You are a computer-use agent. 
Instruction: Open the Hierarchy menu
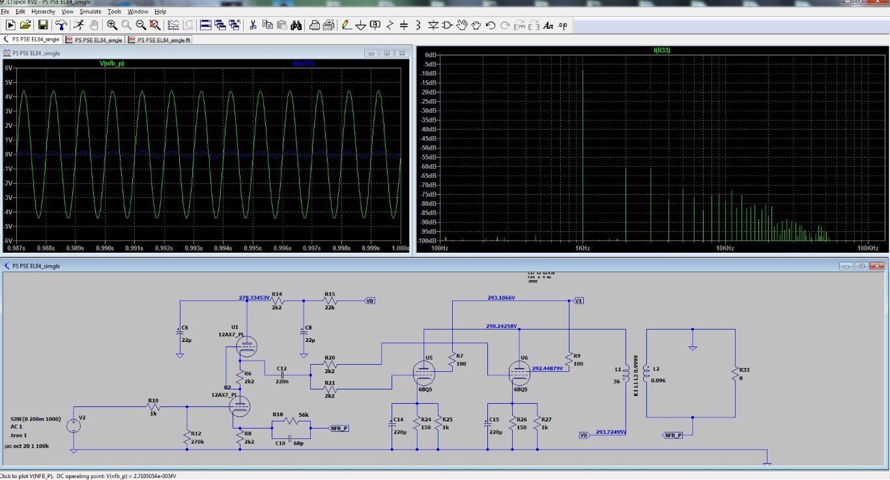coord(44,11)
